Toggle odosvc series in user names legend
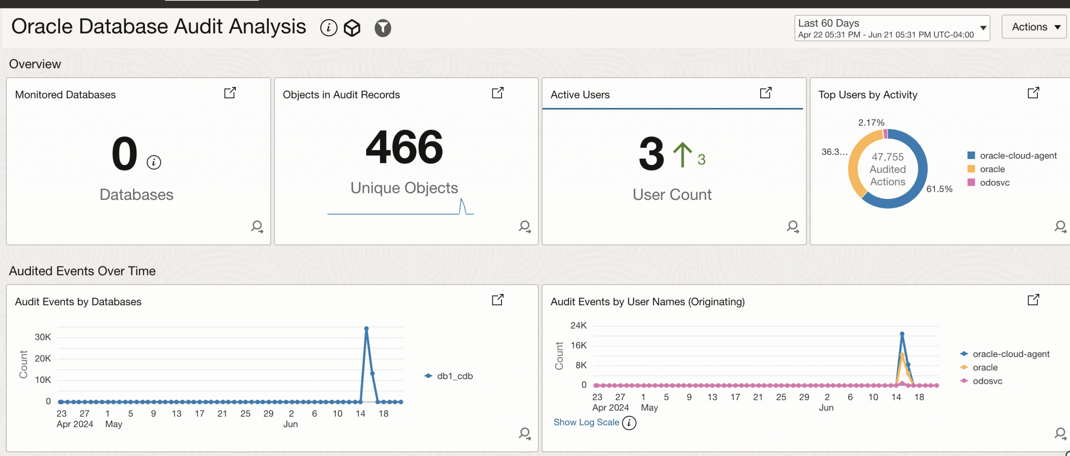Viewport: 1070px width, 456px height. [x=987, y=381]
